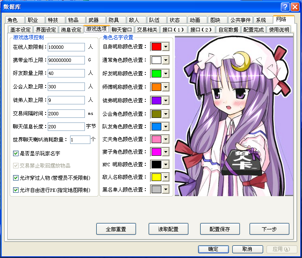Open the 消息设定 sub-tab
This screenshot has height=258, width=302.
(71, 29)
